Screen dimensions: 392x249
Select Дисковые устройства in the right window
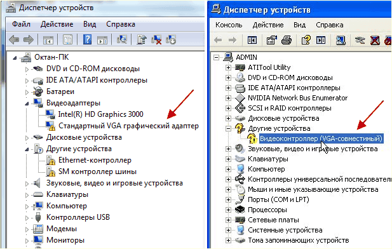coord(283,118)
